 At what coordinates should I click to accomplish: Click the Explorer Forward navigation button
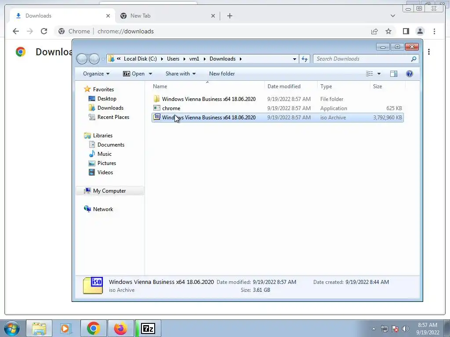pos(94,59)
